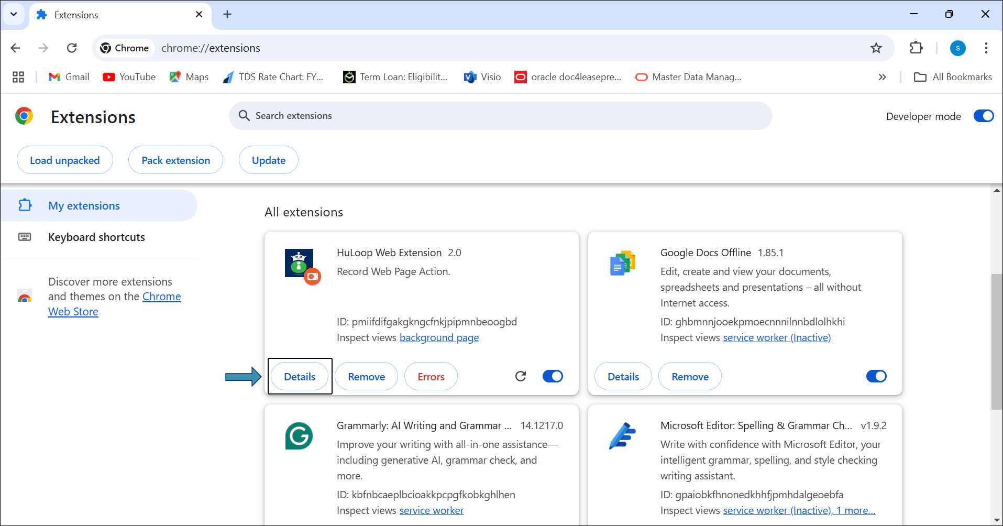
Task: Open All Bookmarks folder
Action: click(953, 77)
